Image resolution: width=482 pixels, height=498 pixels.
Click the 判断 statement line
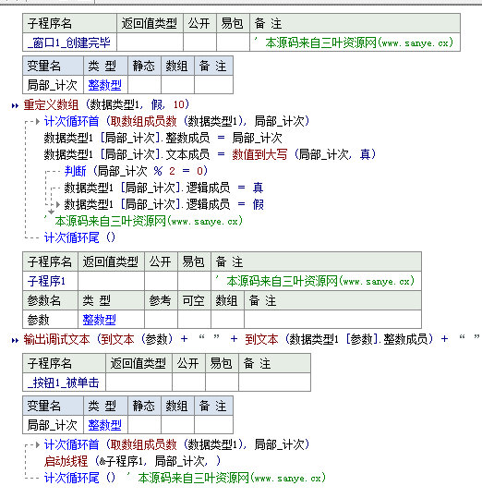point(136,171)
